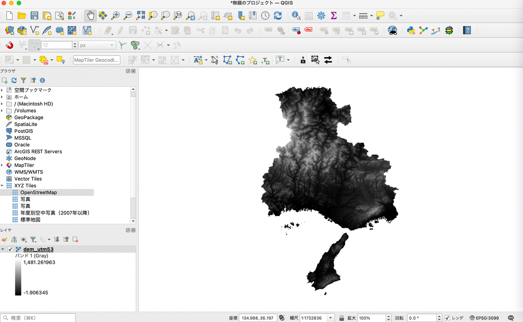Viewport: 523px width, 322px height.
Task: Open the Processing Toolbox gear icon
Action: (321, 15)
